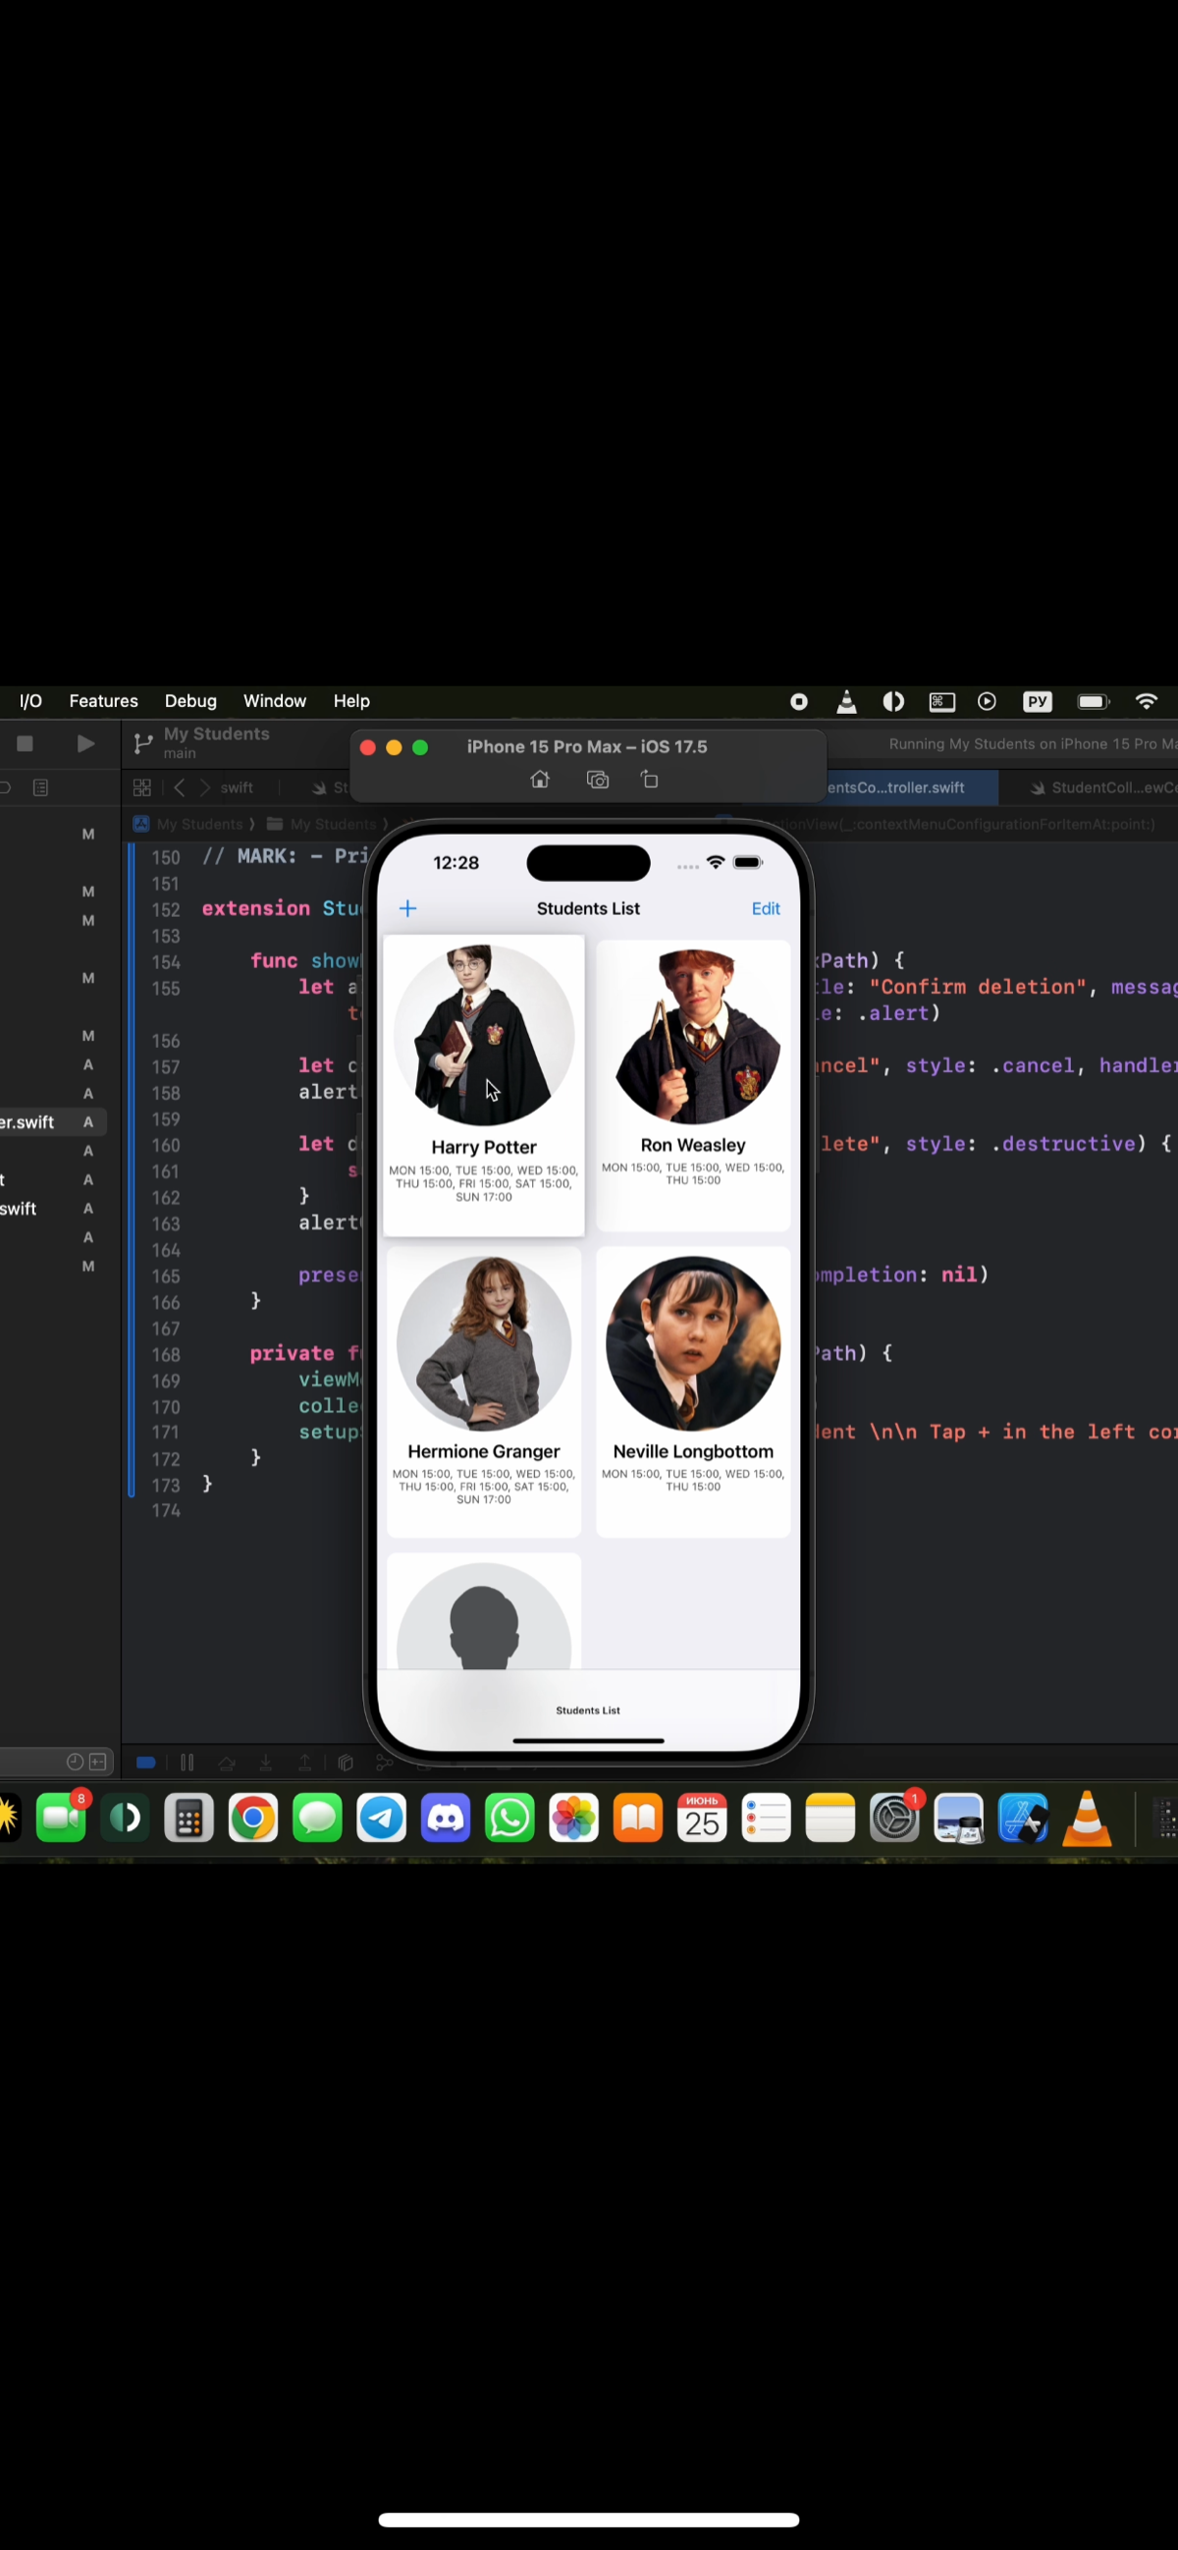Click the battery status icon
1178x2550 pixels.
tap(1093, 701)
